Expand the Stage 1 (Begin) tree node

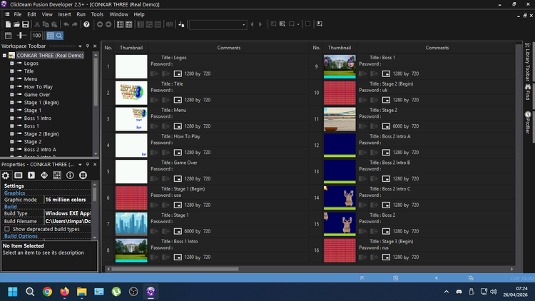click(12, 103)
